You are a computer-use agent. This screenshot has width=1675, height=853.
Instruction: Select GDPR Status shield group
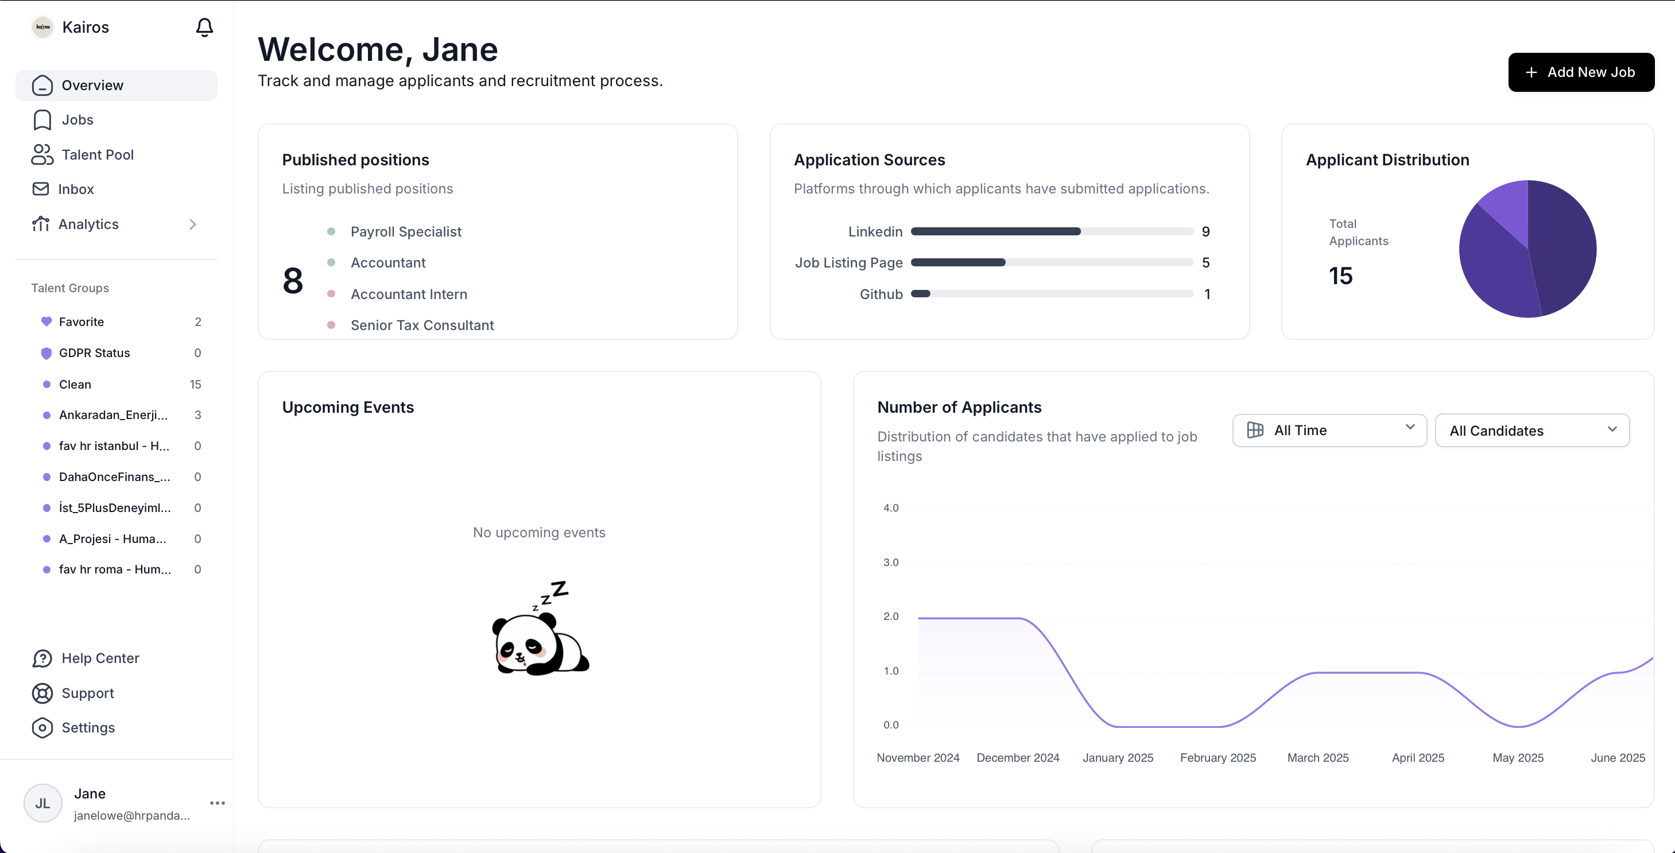[x=47, y=353]
